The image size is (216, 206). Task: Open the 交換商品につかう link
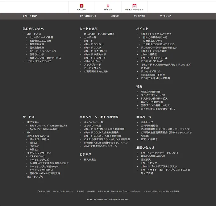click(153, 41)
